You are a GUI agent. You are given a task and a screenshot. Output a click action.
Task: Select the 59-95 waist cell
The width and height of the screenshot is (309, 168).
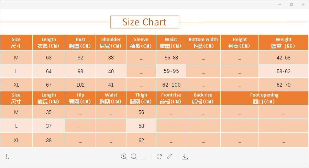click(171, 71)
